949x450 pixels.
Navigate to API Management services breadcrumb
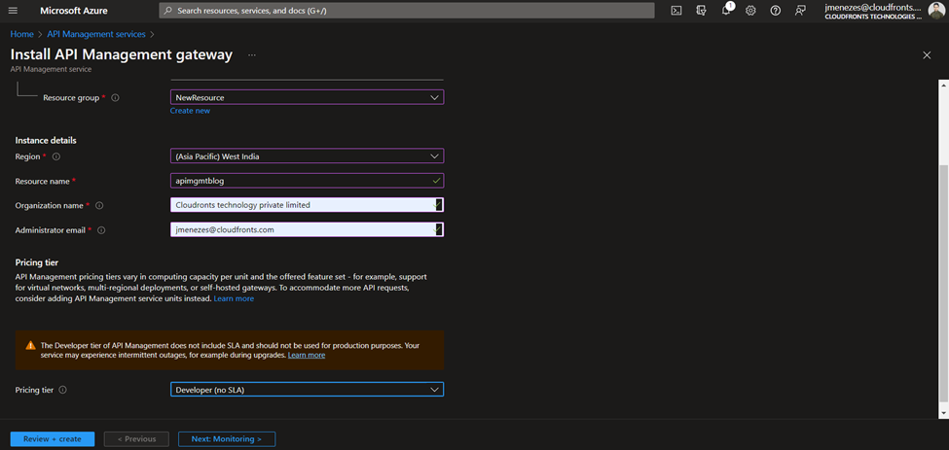pos(96,34)
